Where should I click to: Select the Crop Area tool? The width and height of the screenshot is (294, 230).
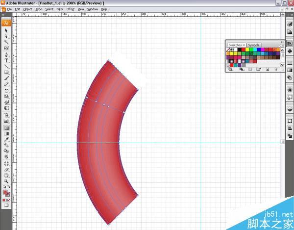pos(6,164)
